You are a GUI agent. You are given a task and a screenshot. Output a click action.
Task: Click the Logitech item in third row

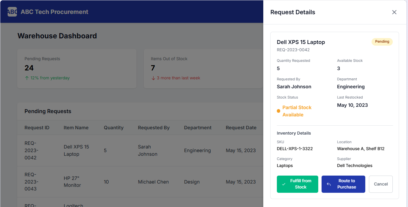point(74,205)
